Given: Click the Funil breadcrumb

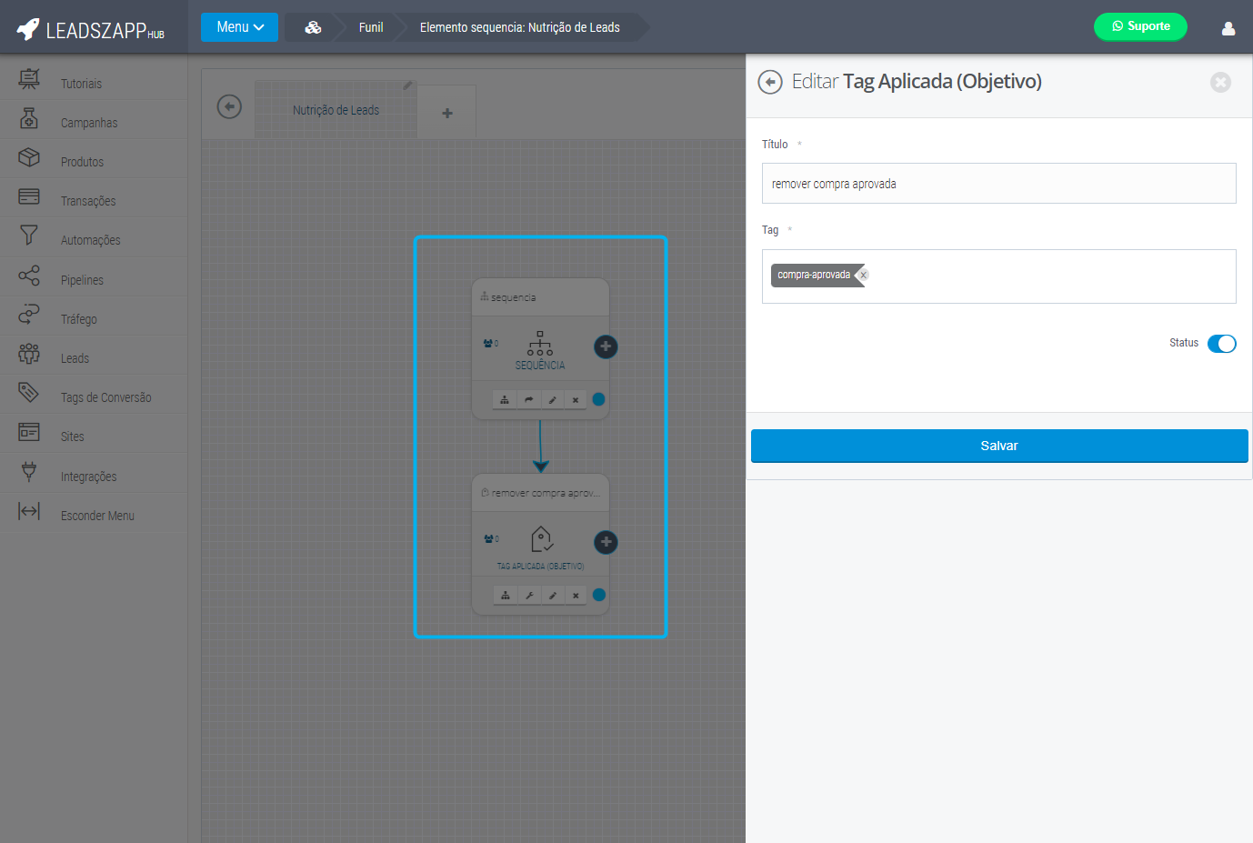Looking at the screenshot, I should click(x=371, y=27).
